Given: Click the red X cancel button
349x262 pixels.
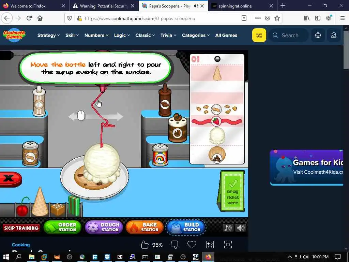Looking at the screenshot, I should 10,179.
